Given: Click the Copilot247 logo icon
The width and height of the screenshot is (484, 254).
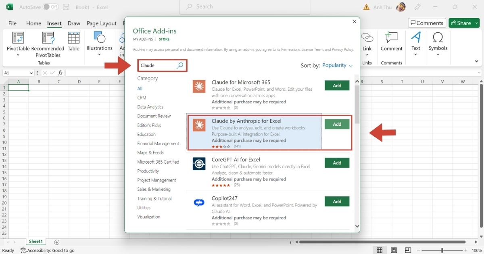Looking at the screenshot, I should pos(199,203).
